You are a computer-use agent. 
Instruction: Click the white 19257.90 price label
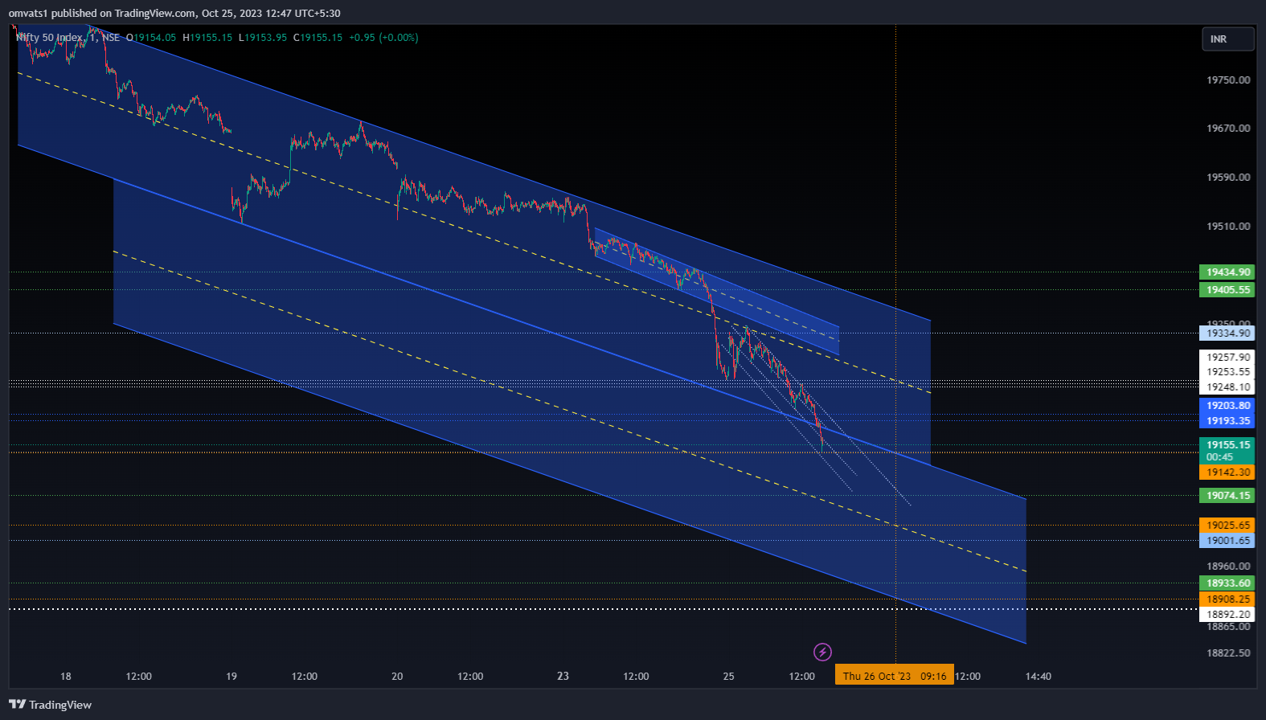[1227, 358]
